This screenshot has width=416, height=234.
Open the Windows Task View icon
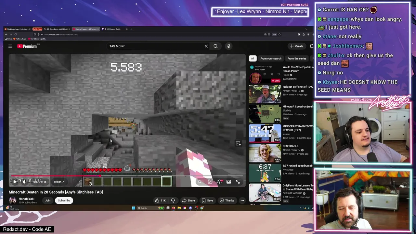pyautogui.click(x=168, y=208)
